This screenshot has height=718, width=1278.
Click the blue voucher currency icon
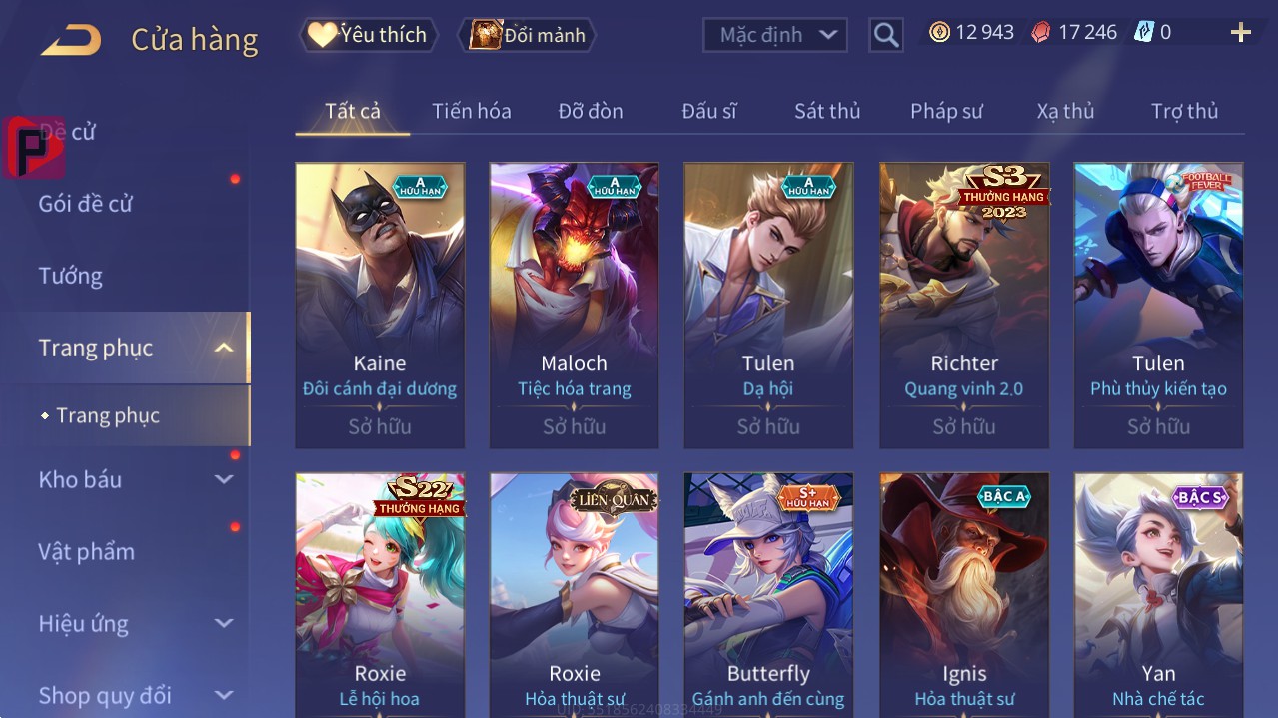1144,32
